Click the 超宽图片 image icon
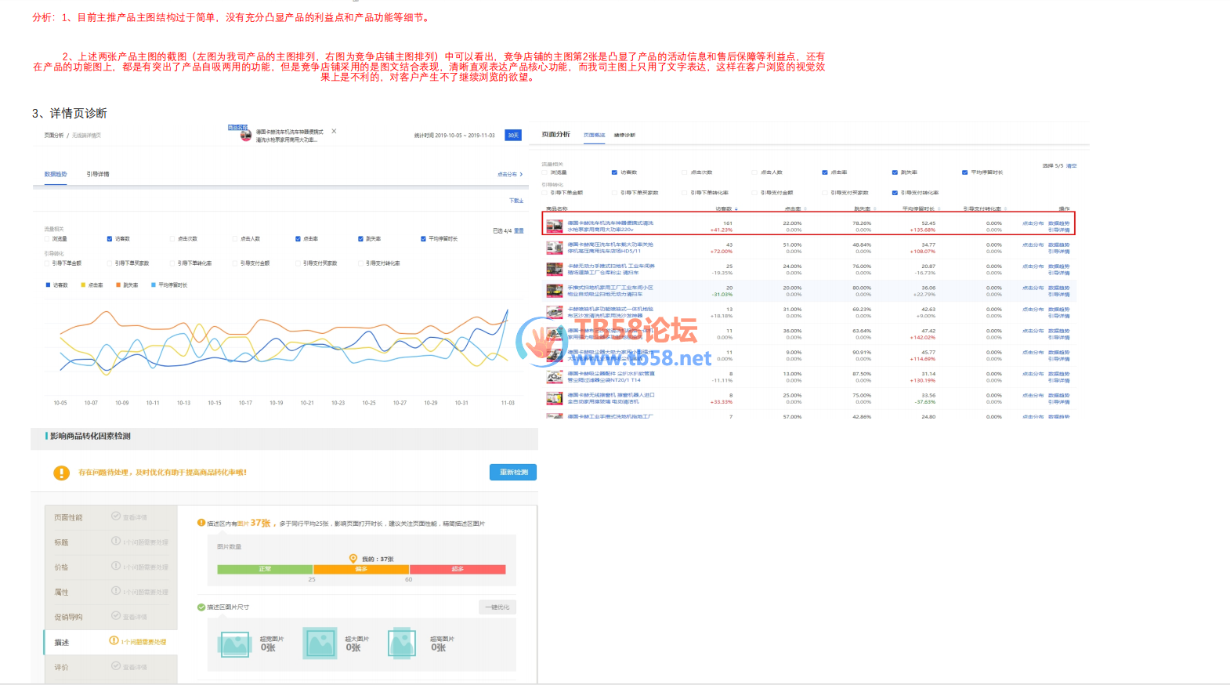Image resolution: width=1230 pixels, height=685 pixels. pyautogui.click(x=235, y=643)
